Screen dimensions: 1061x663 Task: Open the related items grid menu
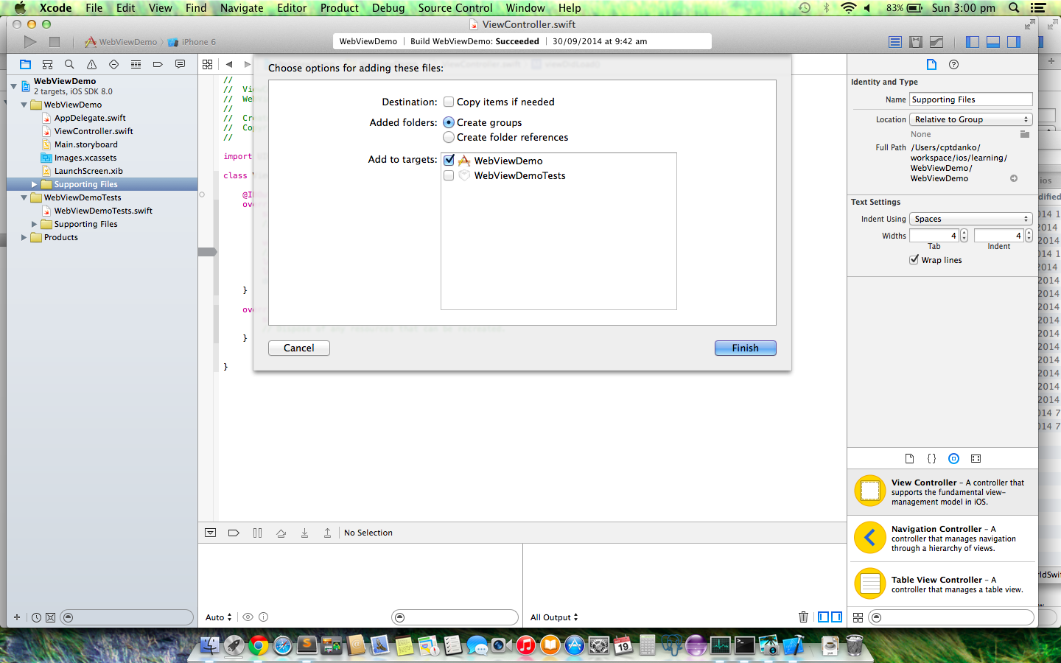coord(208,64)
